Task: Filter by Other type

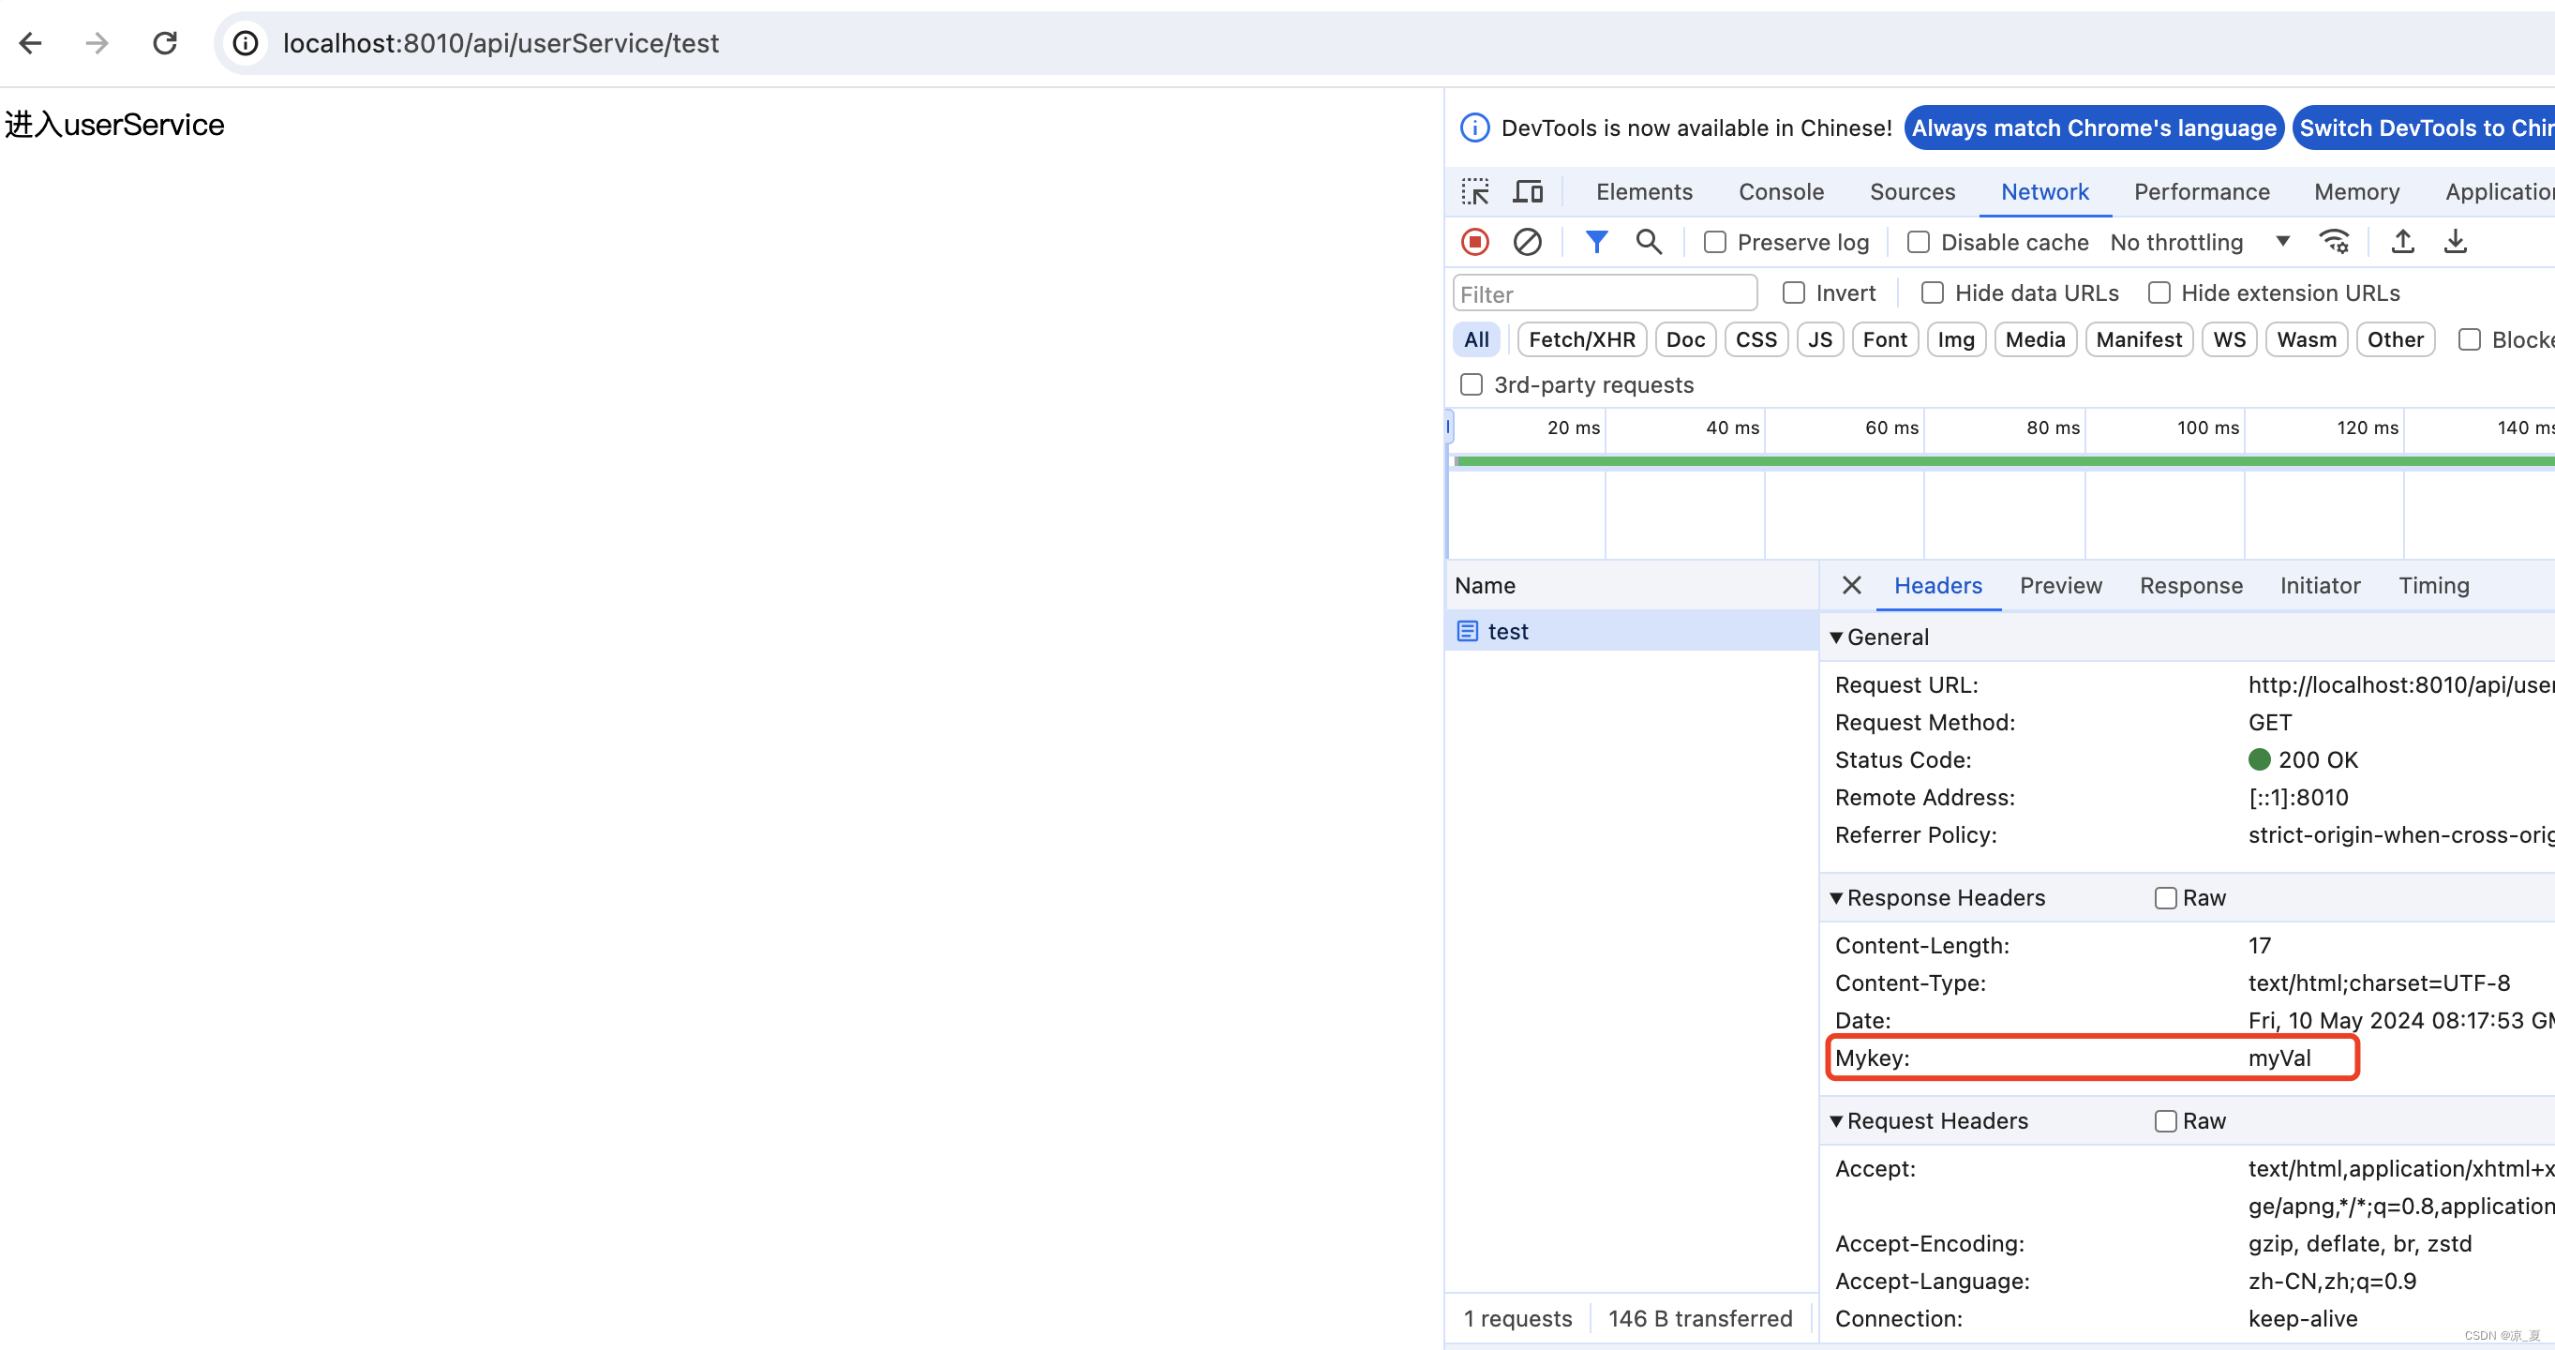Action: (x=2395, y=340)
